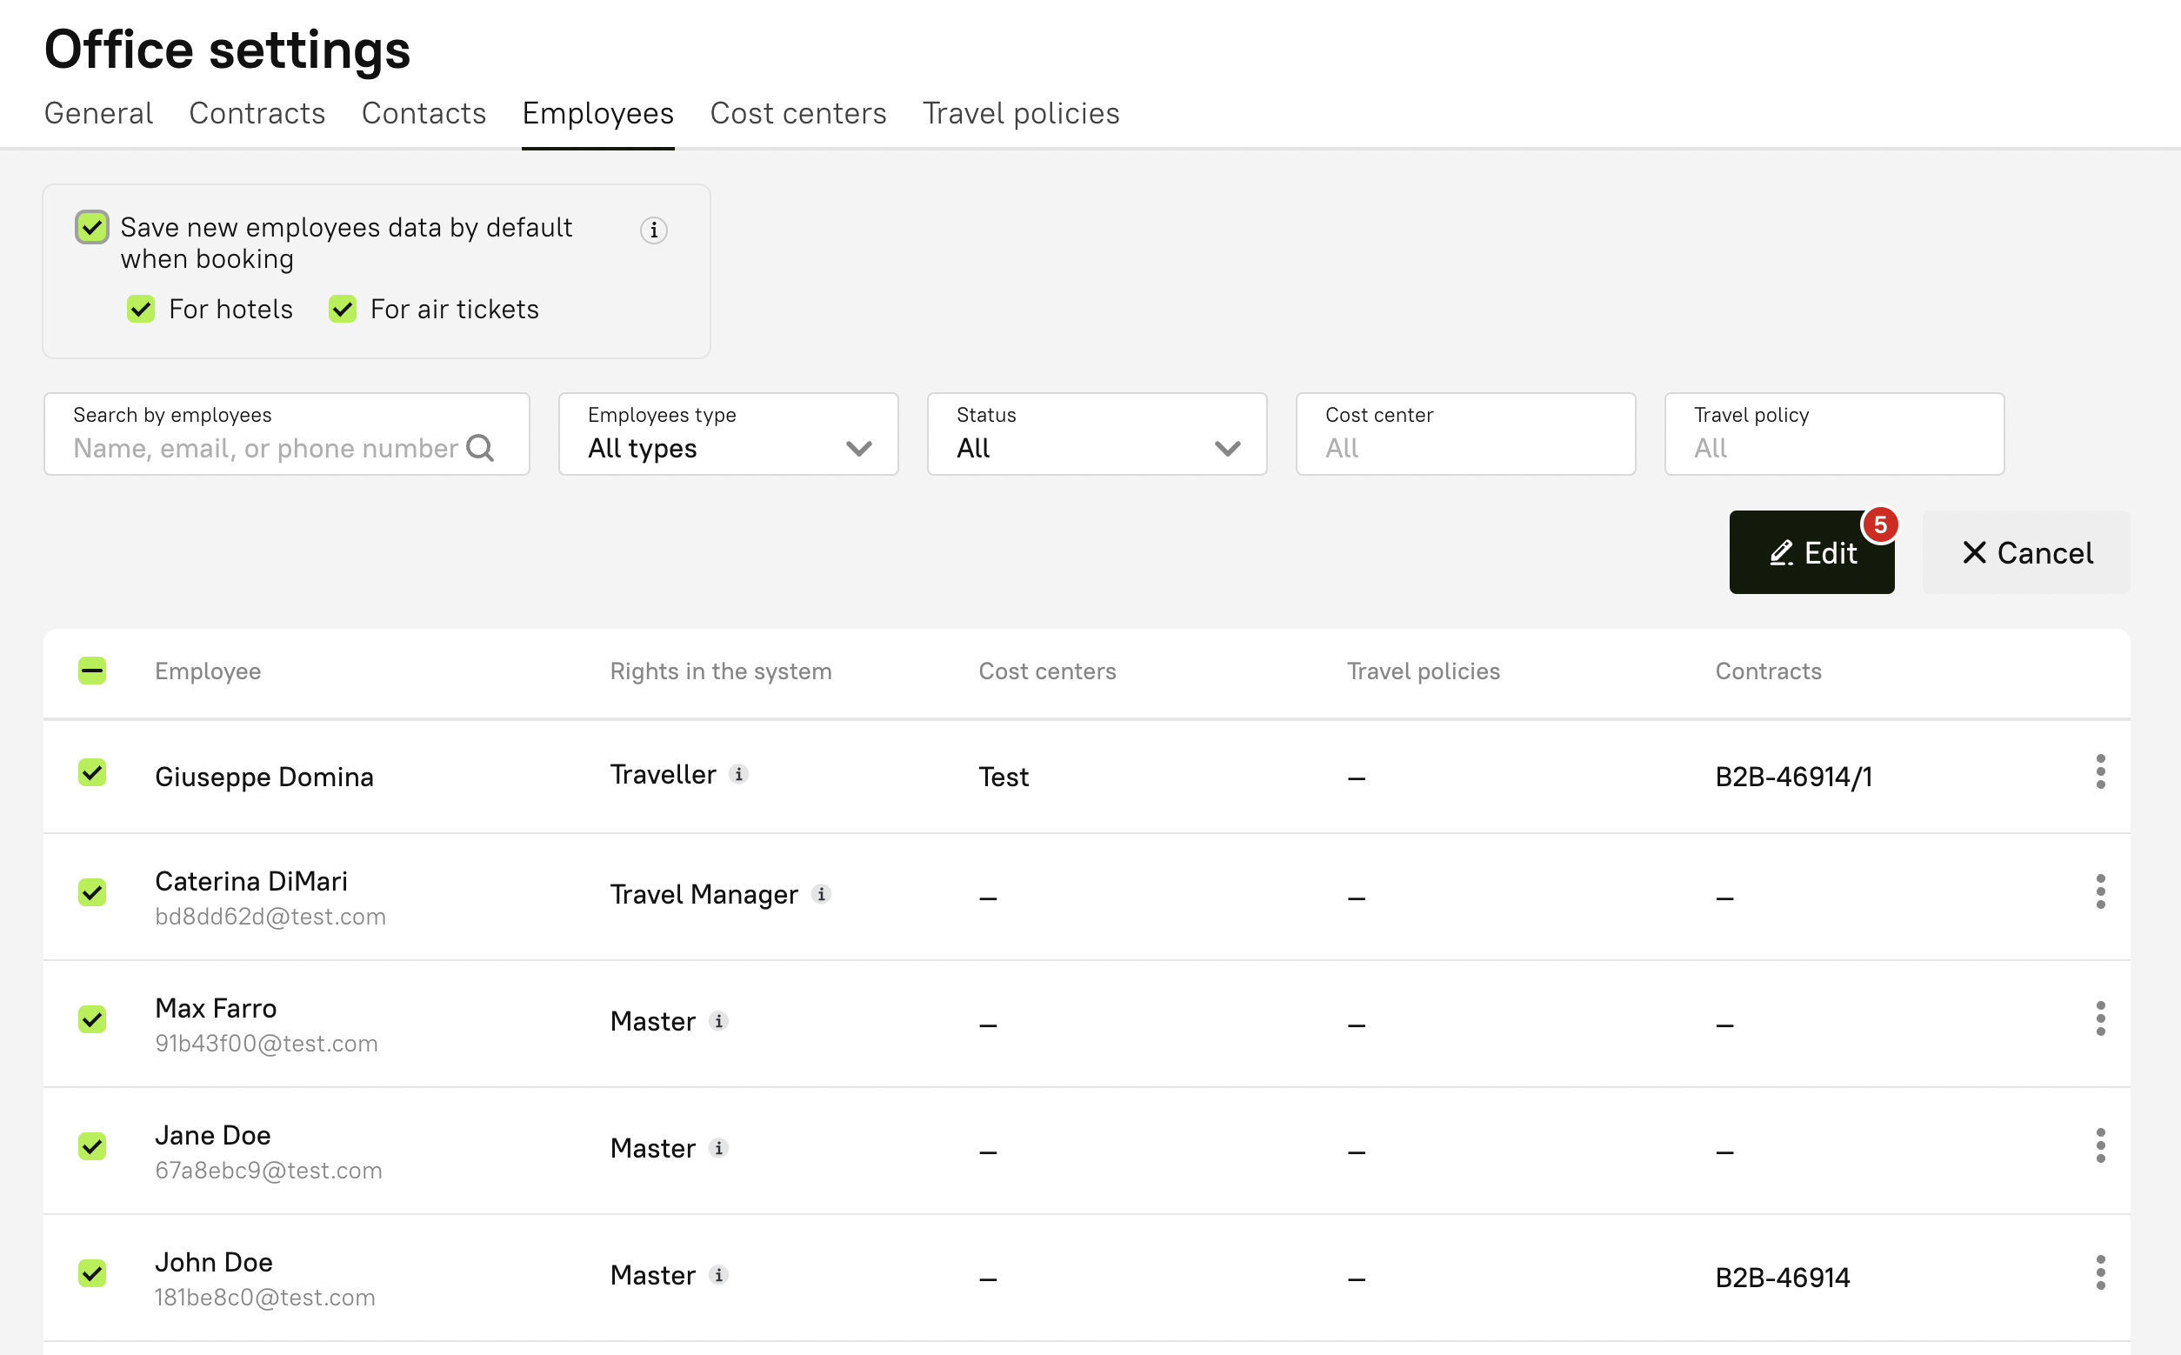Disable the For air tickets checkbox
The height and width of the screenshot is (1355, 2181).
[342, 308]
